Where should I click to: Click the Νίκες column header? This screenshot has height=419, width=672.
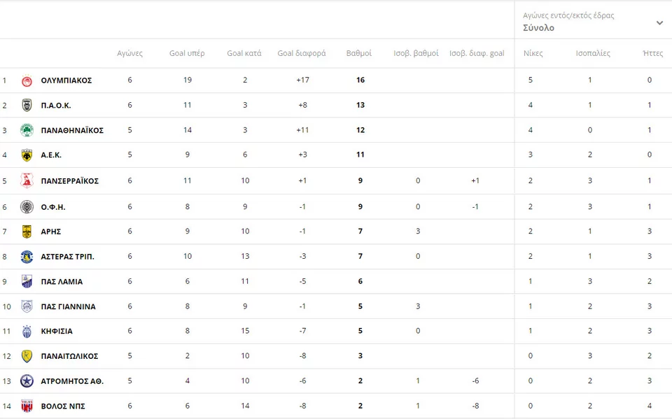coord(533,53)
